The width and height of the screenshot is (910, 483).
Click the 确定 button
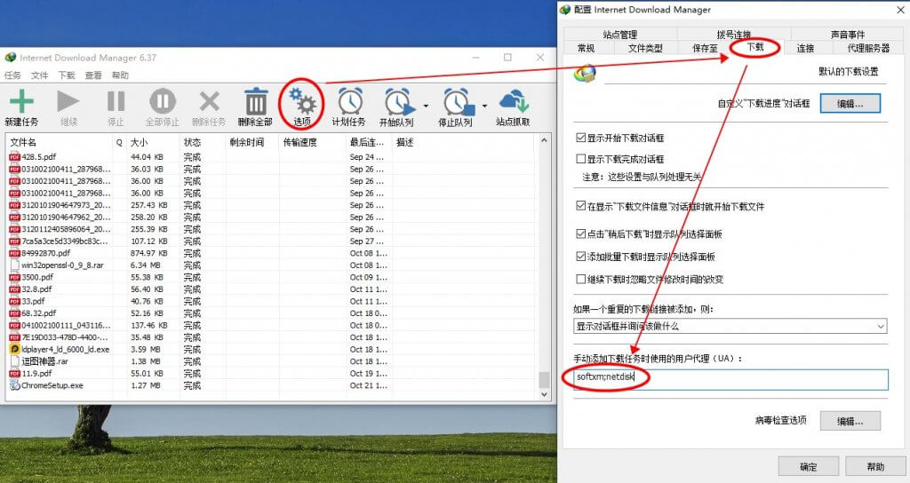(809, 467)
